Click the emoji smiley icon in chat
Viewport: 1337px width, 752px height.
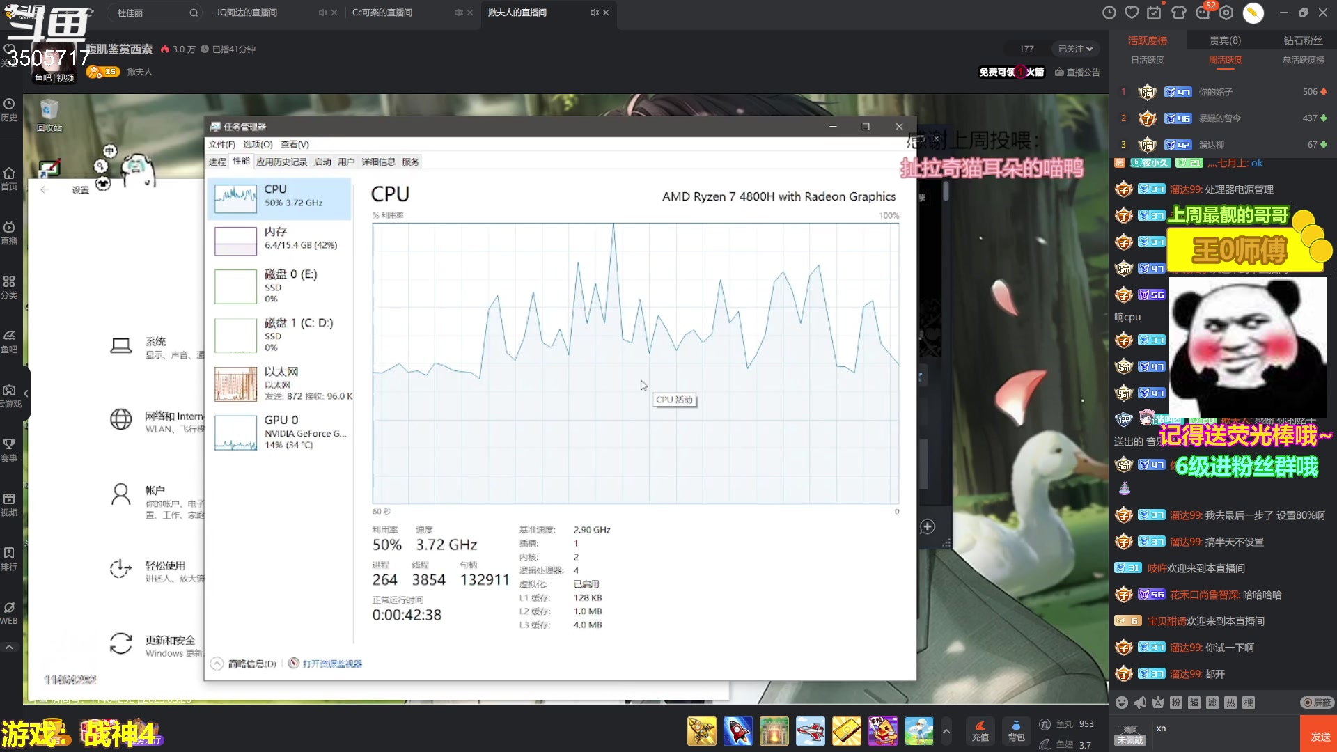1121,703
